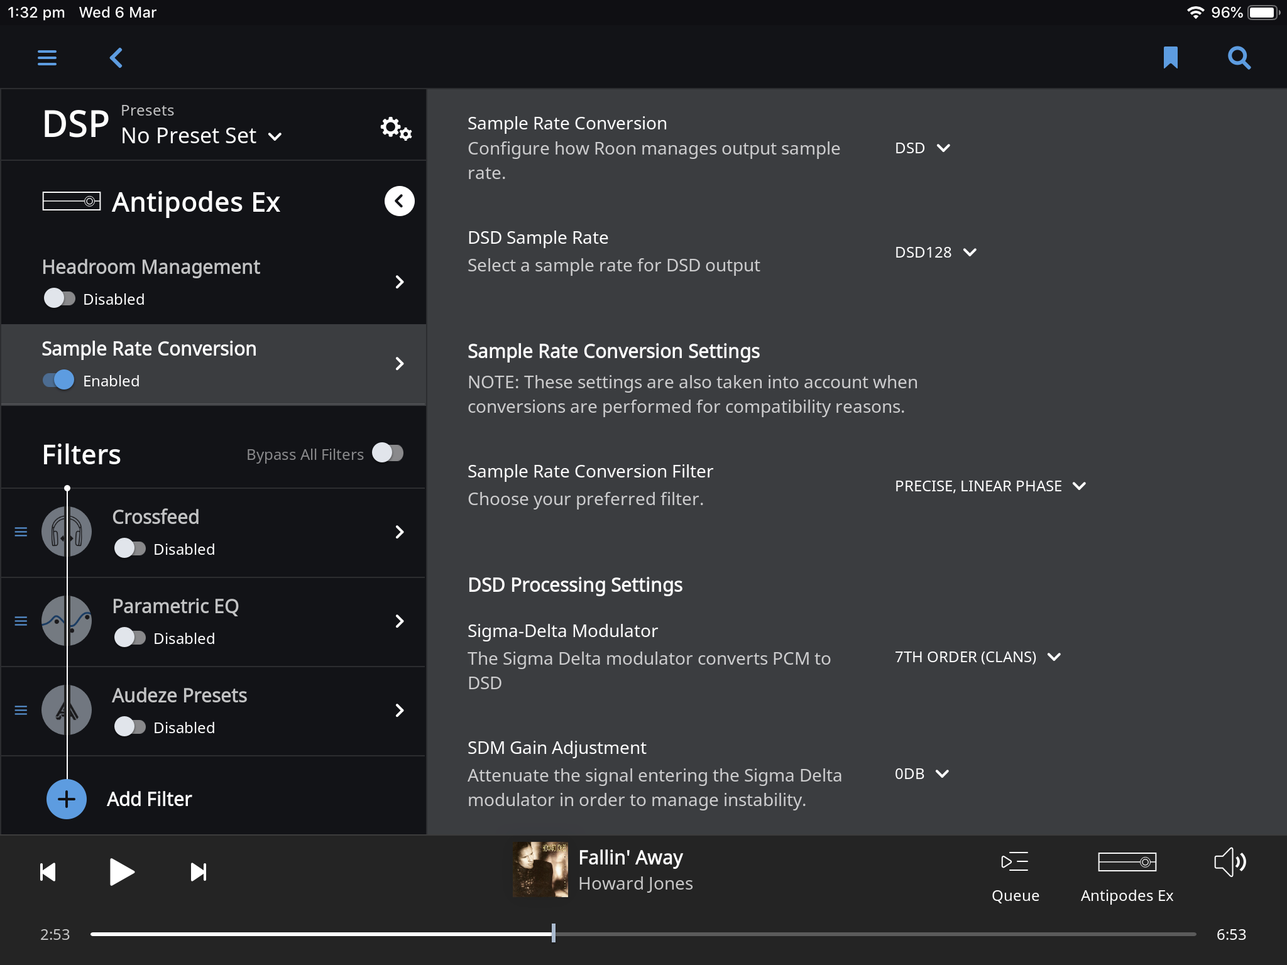The width and height of the screenshot is (1287, 965).
Task: Open the DSD128 sample rate dropdown
Action: click(936, 253)
